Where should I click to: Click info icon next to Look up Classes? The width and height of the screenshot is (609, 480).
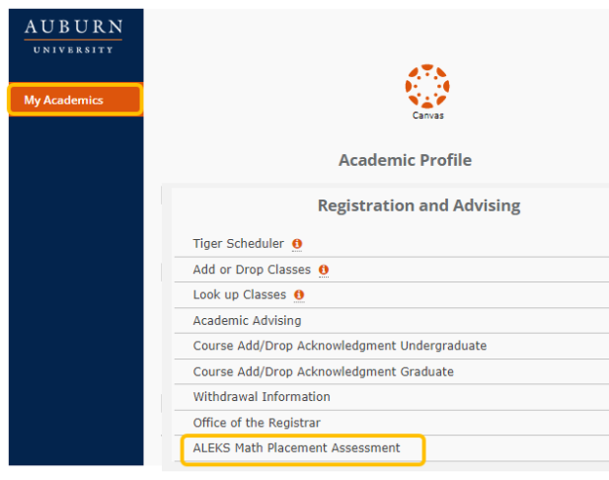pyautogui.click(x=300, y=295)
